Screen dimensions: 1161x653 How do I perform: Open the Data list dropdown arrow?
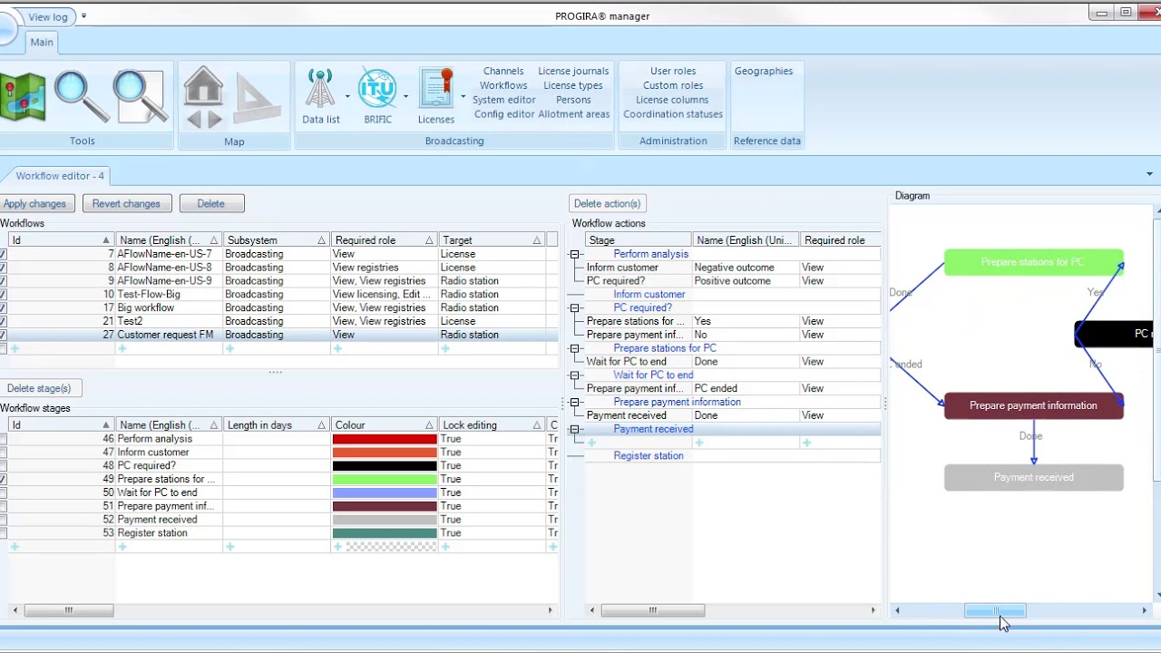tap(347, 96)
